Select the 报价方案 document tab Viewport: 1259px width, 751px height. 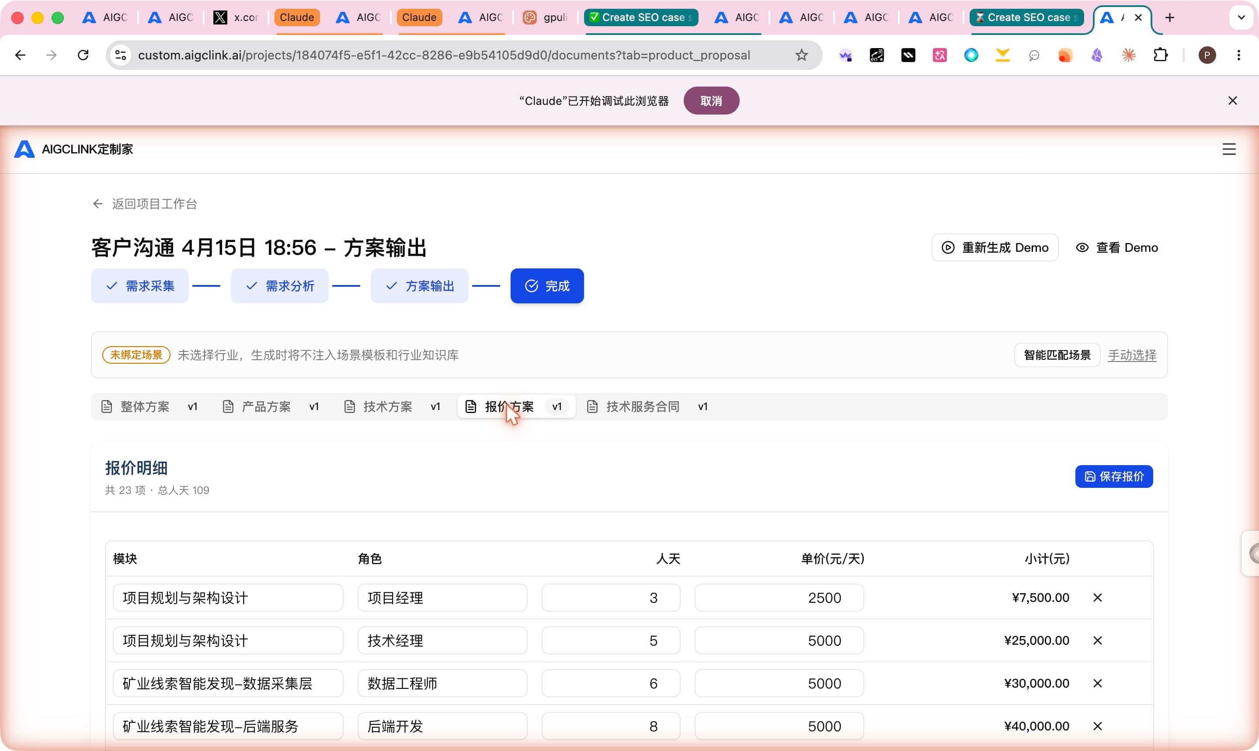516,407
